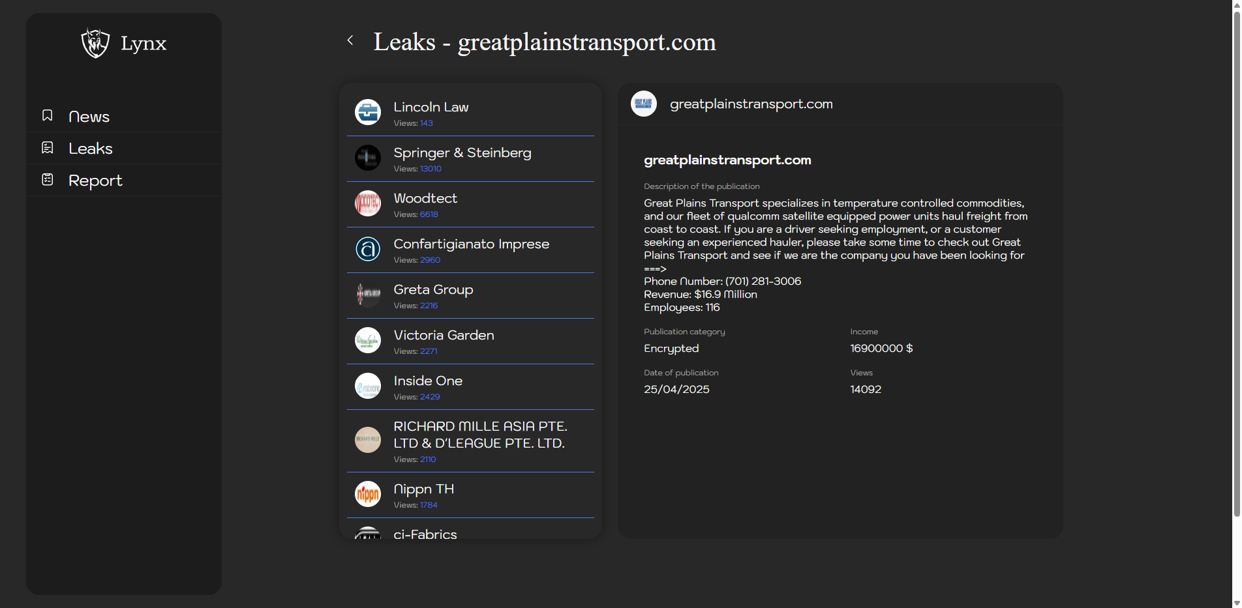1242x608 pixels.
Task: Click the ci-Fabrics entry at list bottom
Action: pyautogui.click(x=425, y=534)
